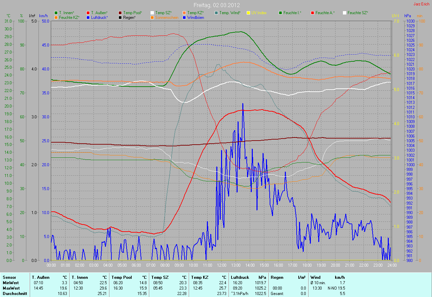Click the "MaxWert" row header

[11, 288]
